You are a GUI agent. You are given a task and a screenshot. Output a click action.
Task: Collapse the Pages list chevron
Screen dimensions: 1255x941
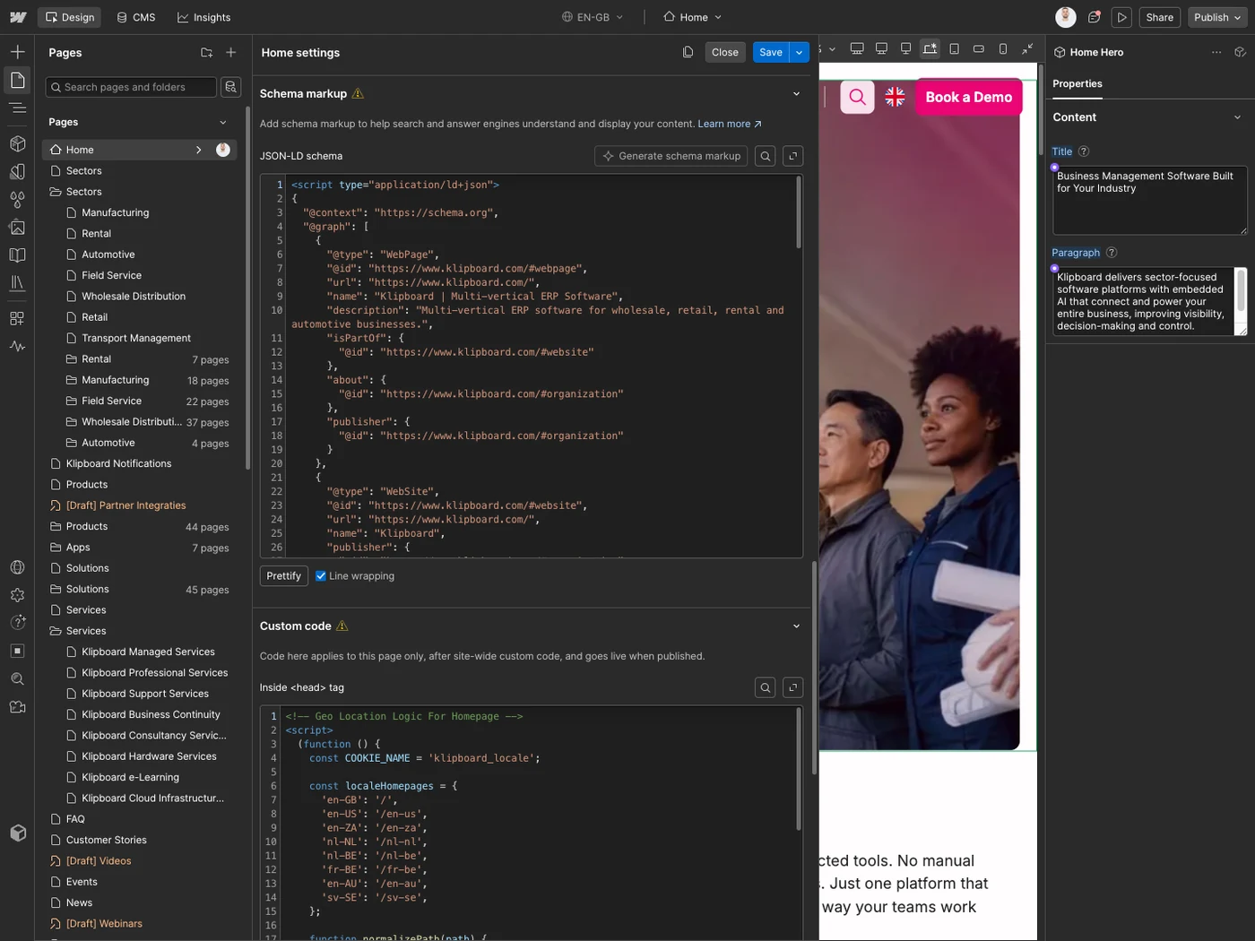coord(223,122)
